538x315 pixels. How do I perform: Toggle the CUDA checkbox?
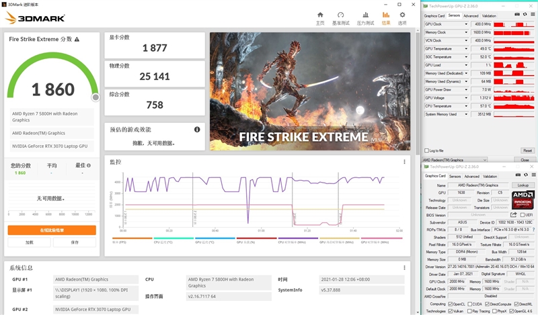click(469, 304)
